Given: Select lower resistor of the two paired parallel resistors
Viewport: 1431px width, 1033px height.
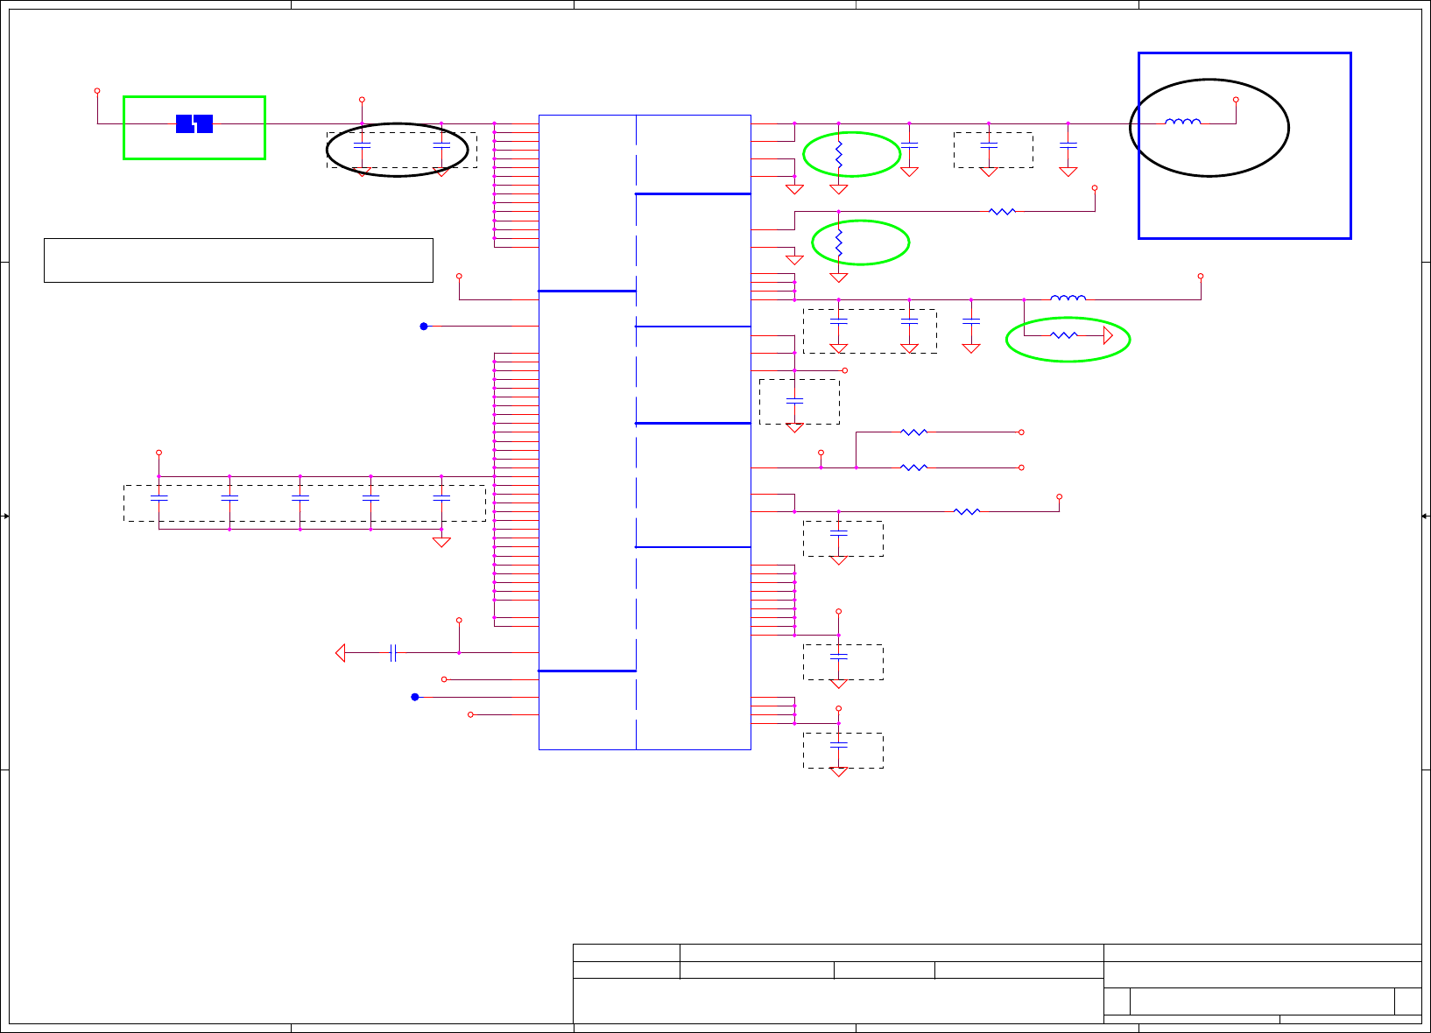Looking at the screenshot, I should point(913,467).
